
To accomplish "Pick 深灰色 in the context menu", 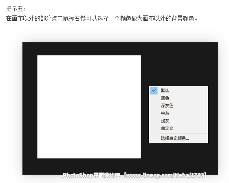I will (x=178, y=106).
